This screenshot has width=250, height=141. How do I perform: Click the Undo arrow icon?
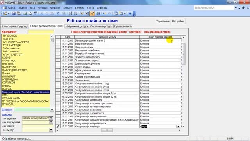pyautogui.click(x=58, y=14)
